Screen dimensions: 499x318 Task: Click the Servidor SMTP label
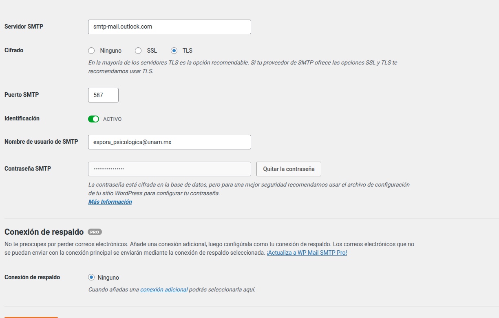pos(24,27)
